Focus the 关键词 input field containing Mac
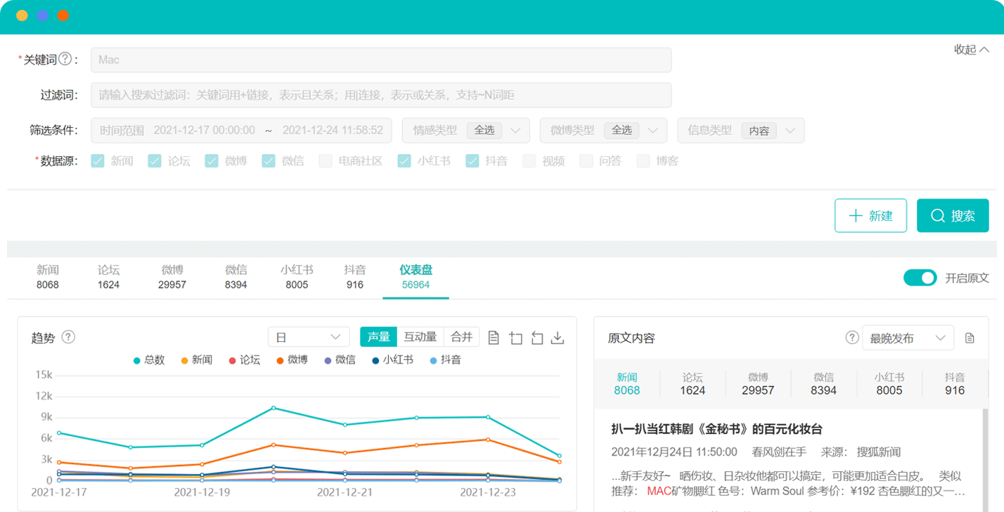Image resolution: width=1004 pixels, height=512 pixels. [x=381, y=60]
